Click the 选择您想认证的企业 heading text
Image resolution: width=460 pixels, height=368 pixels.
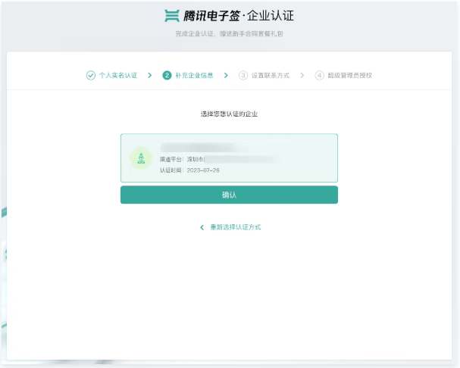pos(229,114)
